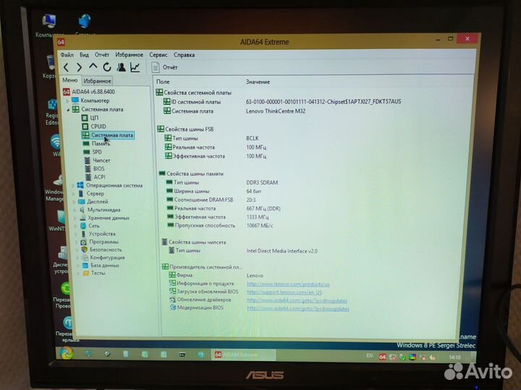The height and width of the screenshot is (390, 521).
Task: Open the support.lenovo.com BIOS download link
Action: point(284,292)
